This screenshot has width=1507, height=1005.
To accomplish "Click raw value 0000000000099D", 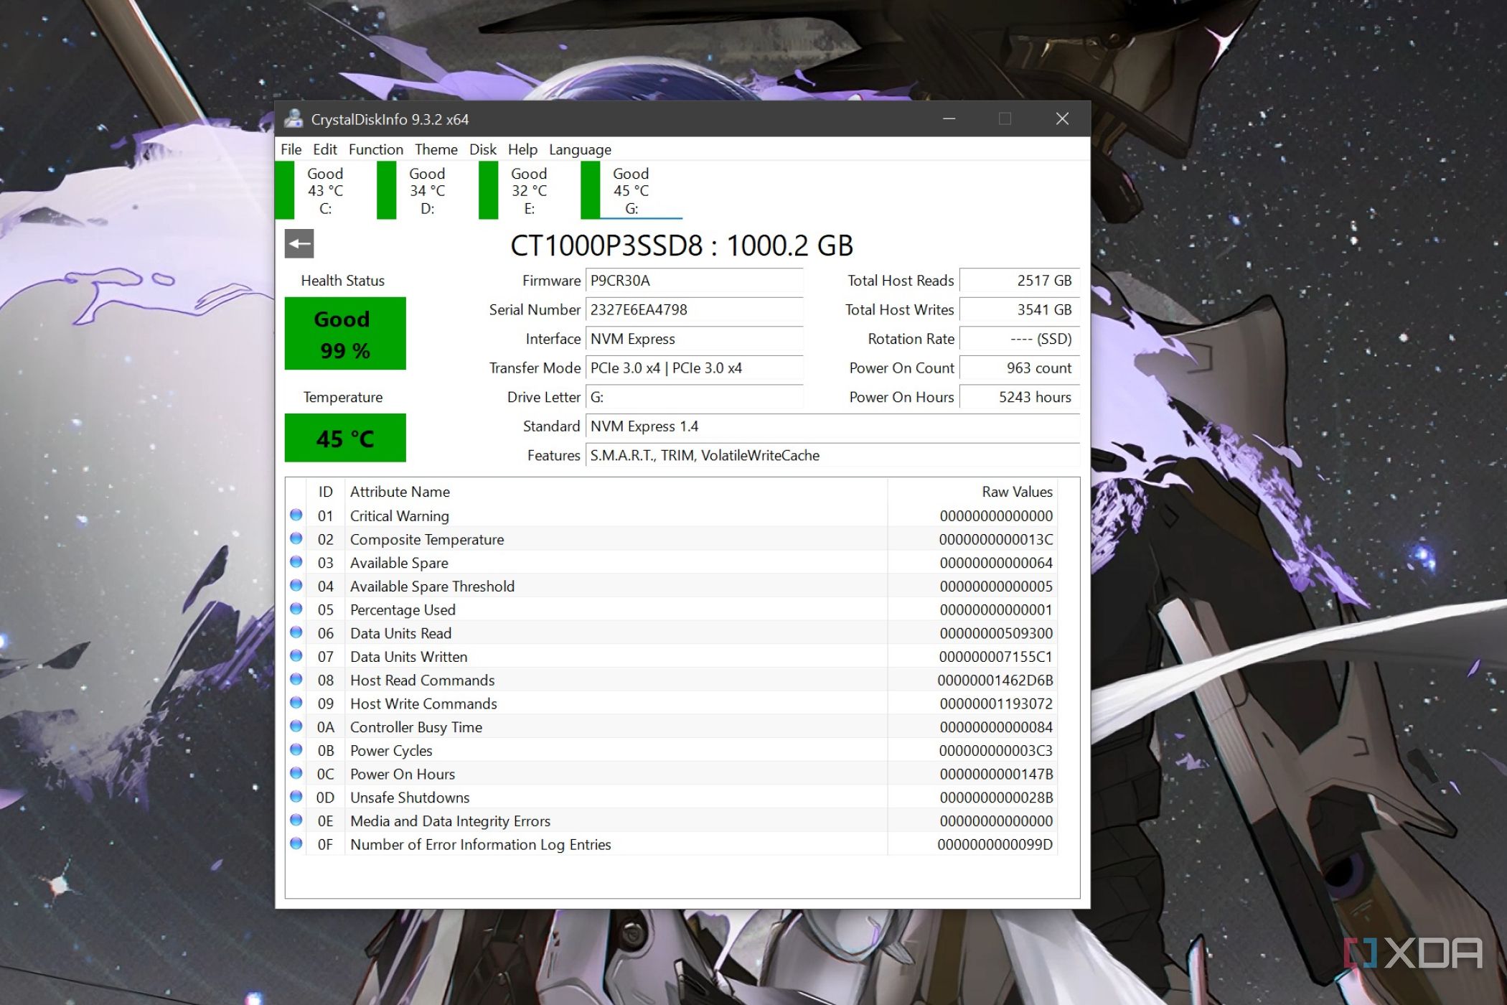I will click(x=995, y=844).
